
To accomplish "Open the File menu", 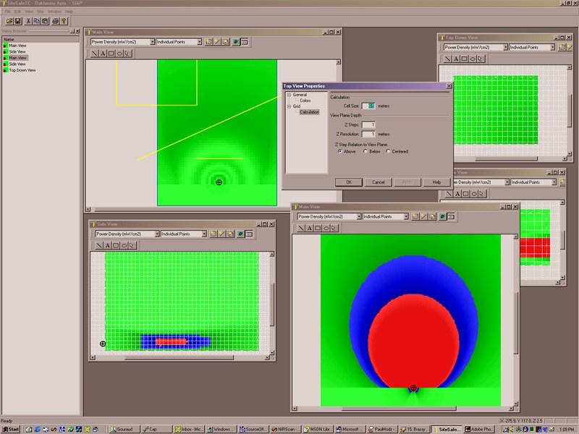I will (7, 12).
